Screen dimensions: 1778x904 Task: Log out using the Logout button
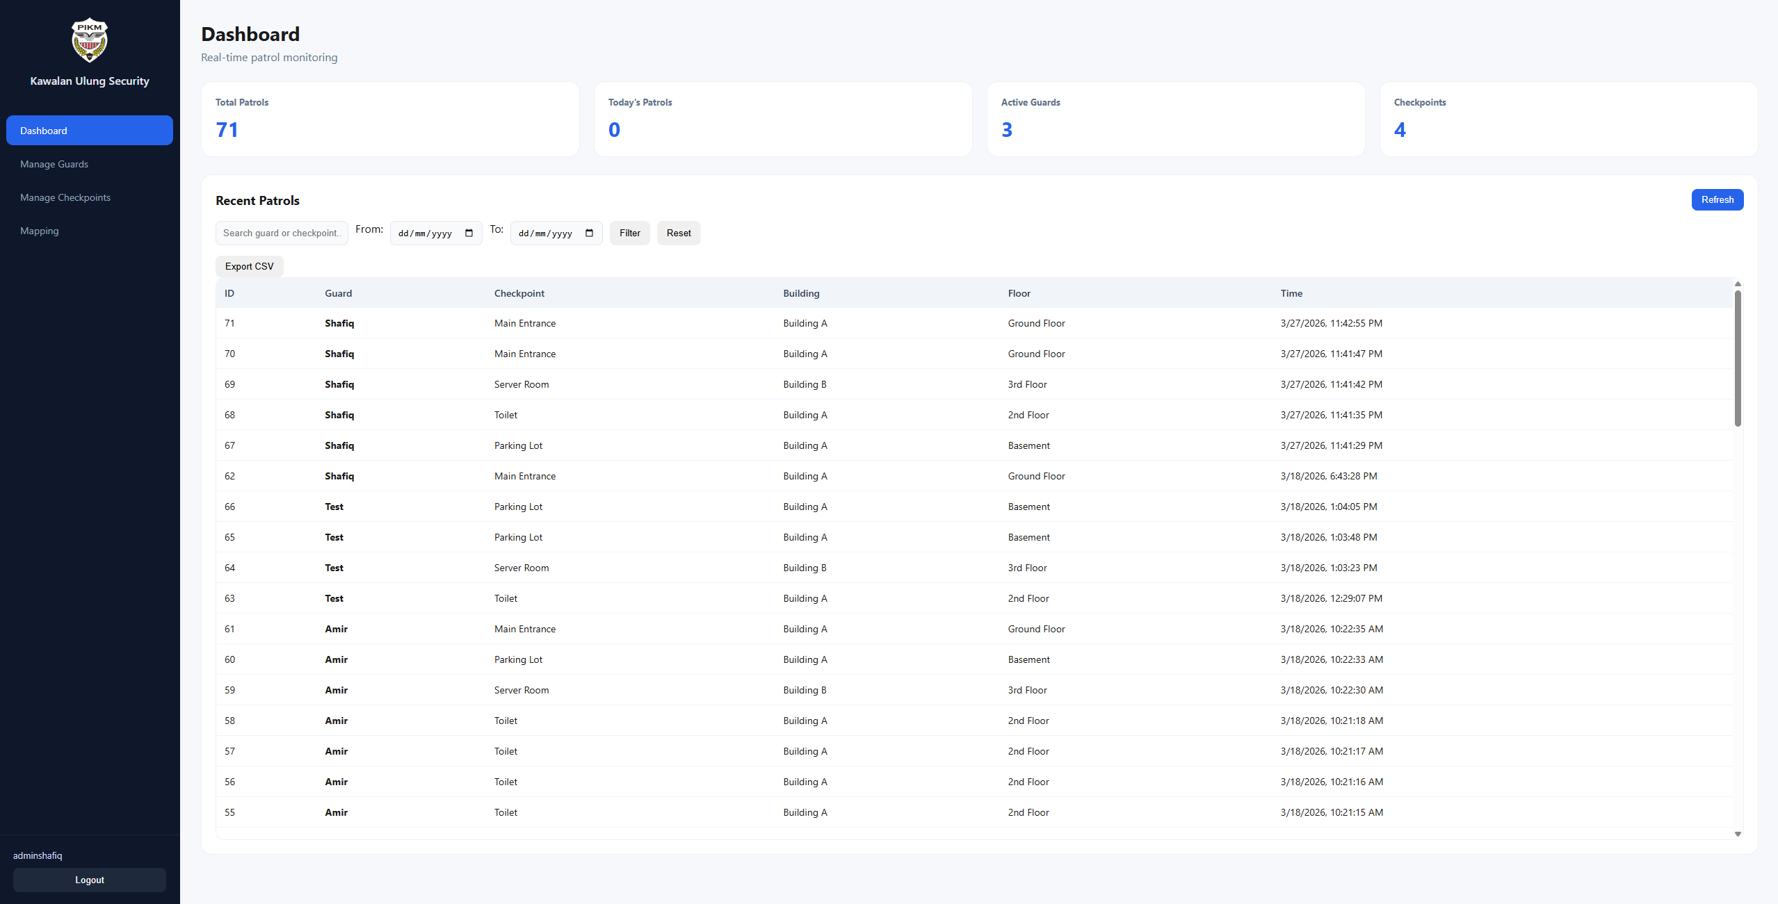coord(90,880)
